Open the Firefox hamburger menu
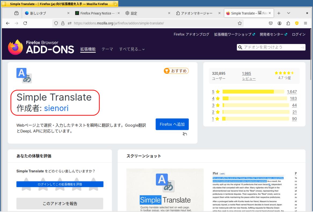 point(305,23)
